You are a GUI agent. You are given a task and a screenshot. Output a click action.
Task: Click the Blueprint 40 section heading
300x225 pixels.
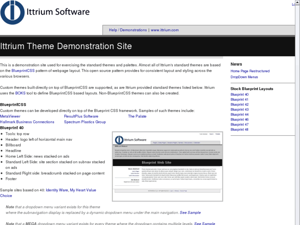coord(12,128)
